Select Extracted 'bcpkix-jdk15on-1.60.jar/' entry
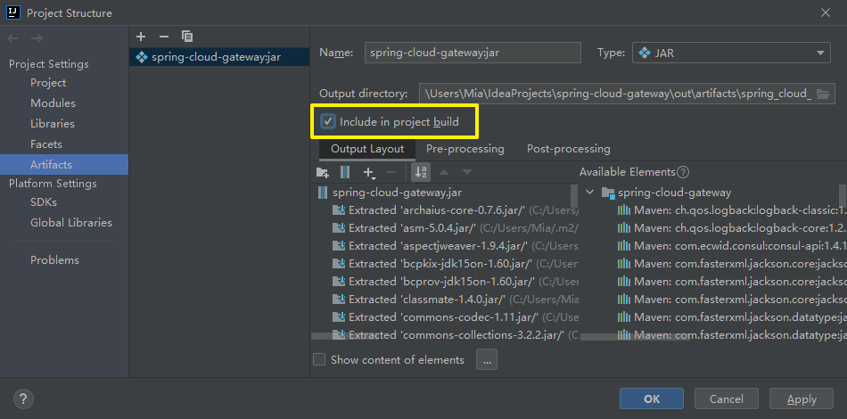 pos(456,264)
